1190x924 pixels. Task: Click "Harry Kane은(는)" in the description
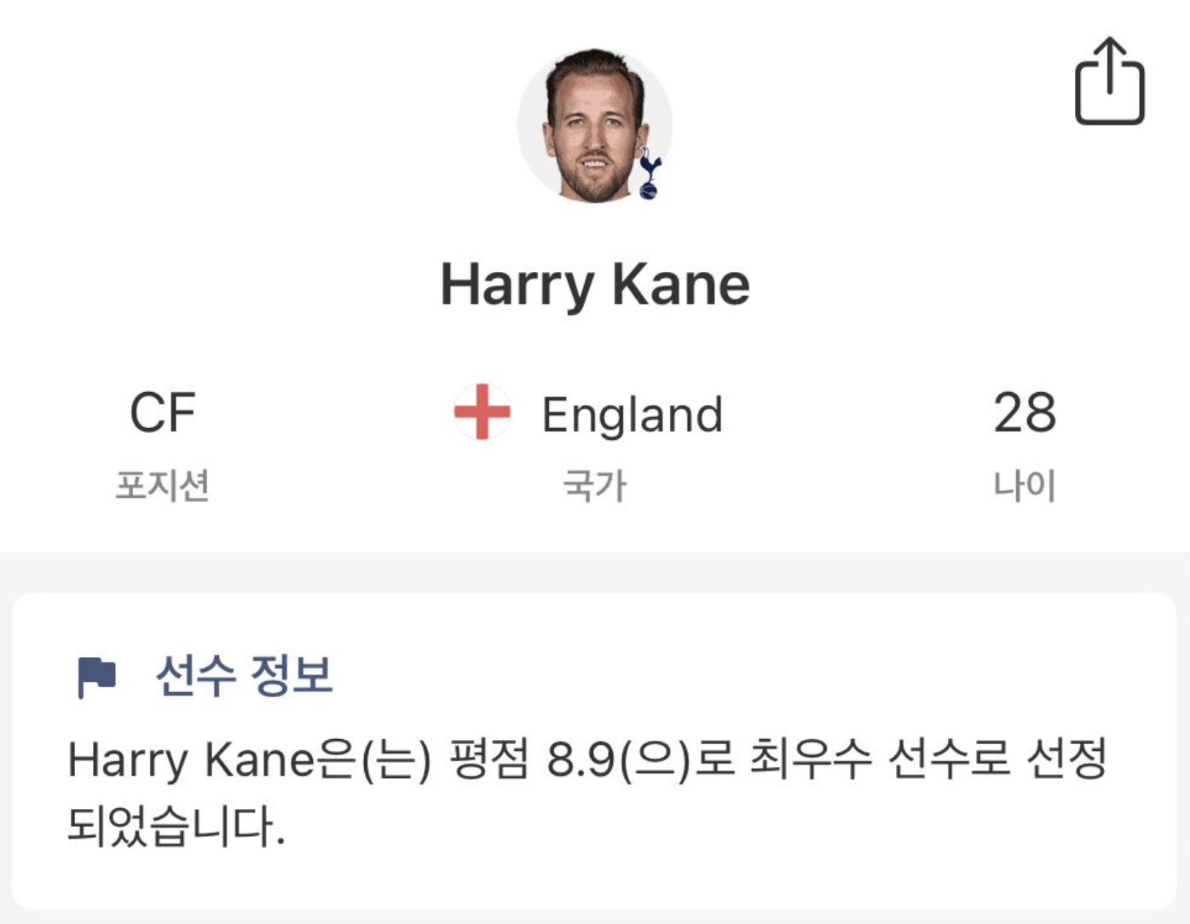pyautogui.click(x=250, y=759)
